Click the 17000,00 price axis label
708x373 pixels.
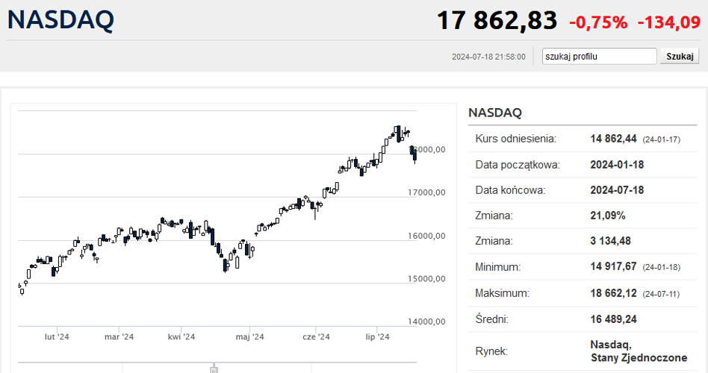point(426,192)
